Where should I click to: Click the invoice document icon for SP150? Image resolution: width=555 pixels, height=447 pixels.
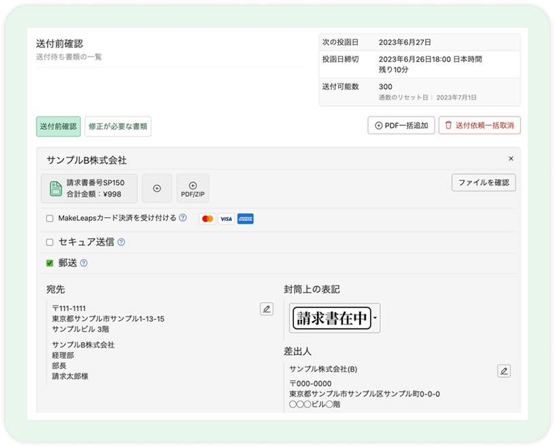(56, 188)
